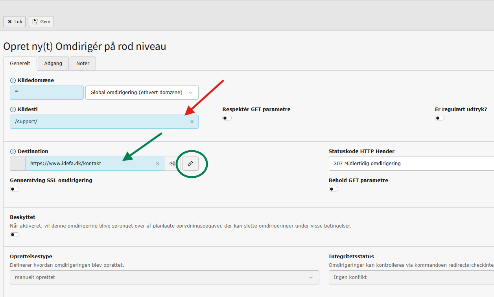The image size is (494, 297).
Task: Toggle the Beskyttet switch
Action: pyautogui.click(x=15, y=235)
